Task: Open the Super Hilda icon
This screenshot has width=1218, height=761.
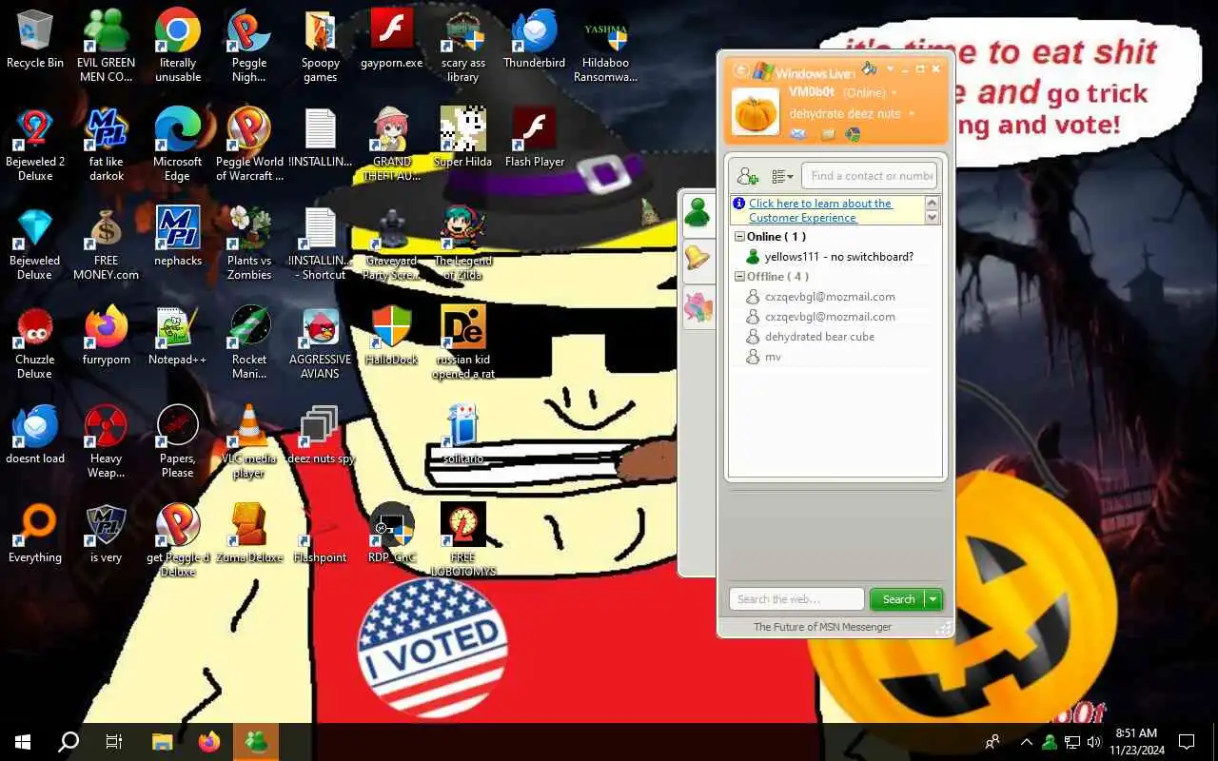Action: (x=463, y=138)
